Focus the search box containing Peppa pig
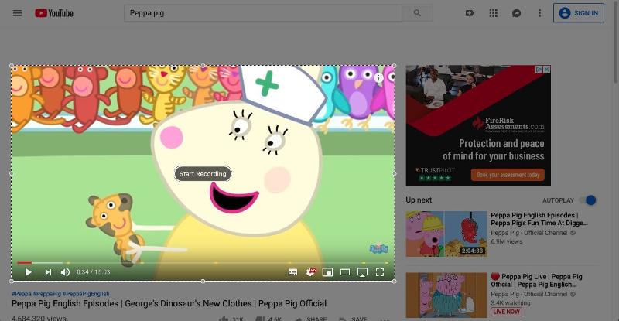This screenshot has width=619, height=321. [x=263, y=13]
